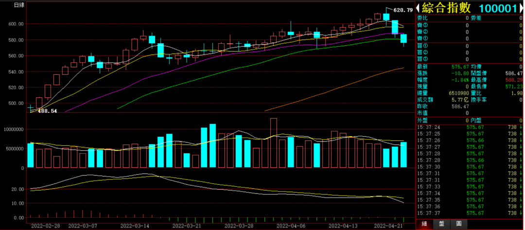
Task: Switch to the 盤 tab
Action: pyautogui.click(x=441, y=224)
